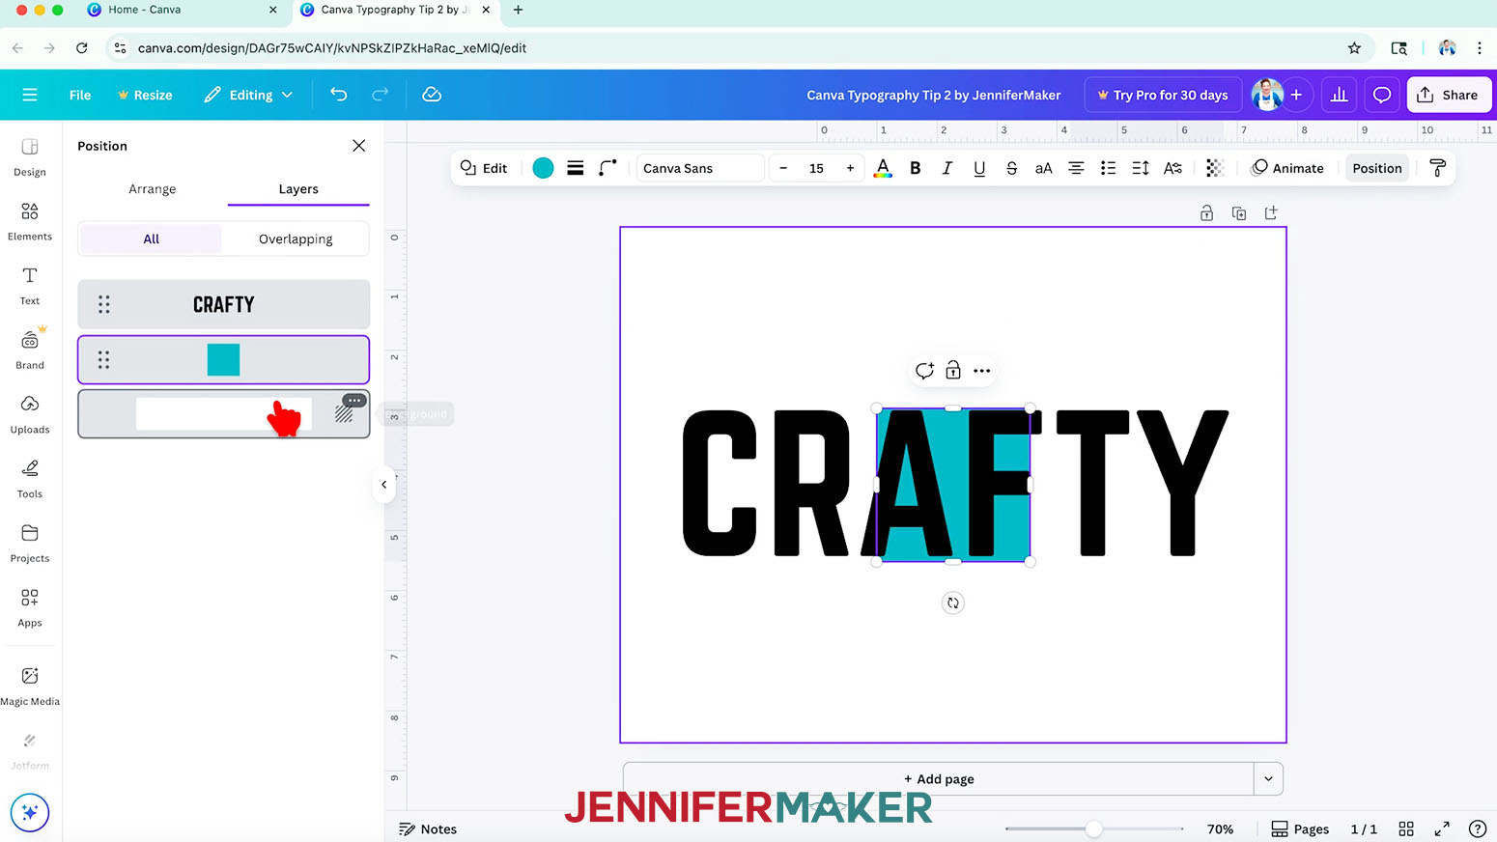Viewport: 1497px width, 842px height.
Task: Open the text color picker
Action: coord(883,168)
